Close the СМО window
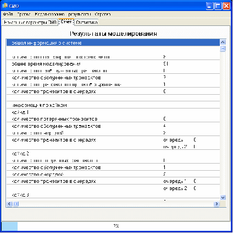Screen dimensions: 233x233 [x=226, y=6]
